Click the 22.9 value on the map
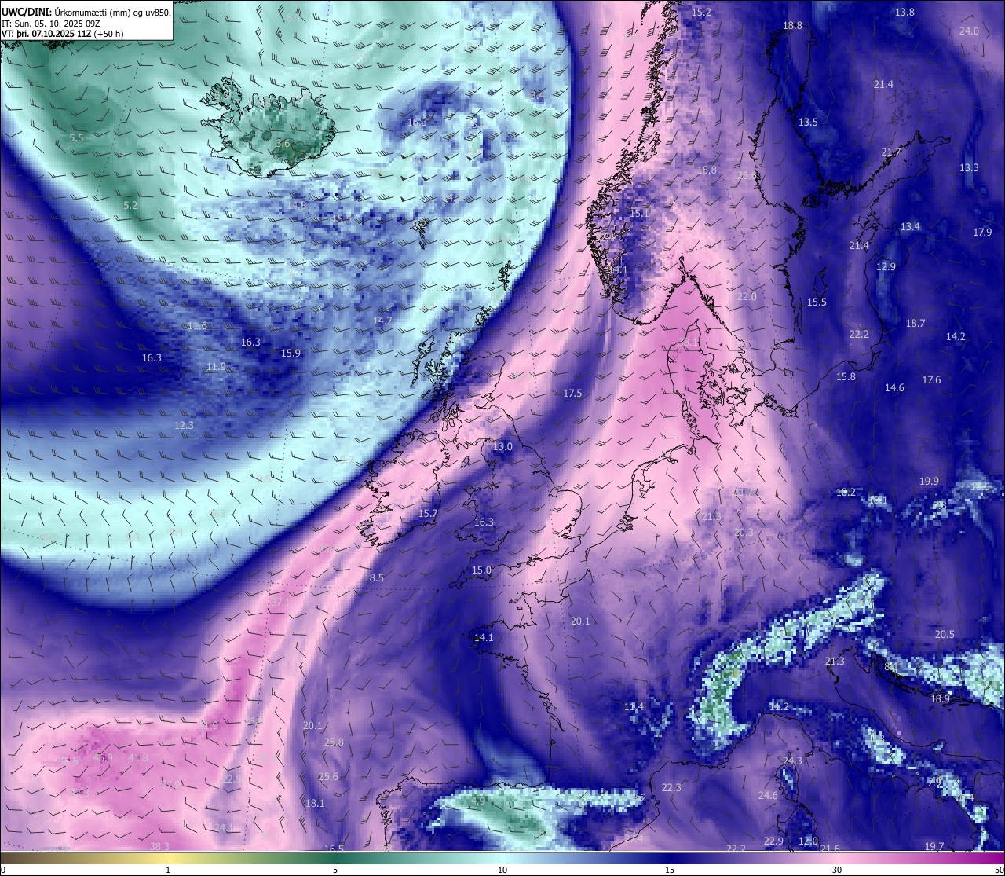This screenshot has height=876, width=1005. pyautogui.click(x=773, y=841)
